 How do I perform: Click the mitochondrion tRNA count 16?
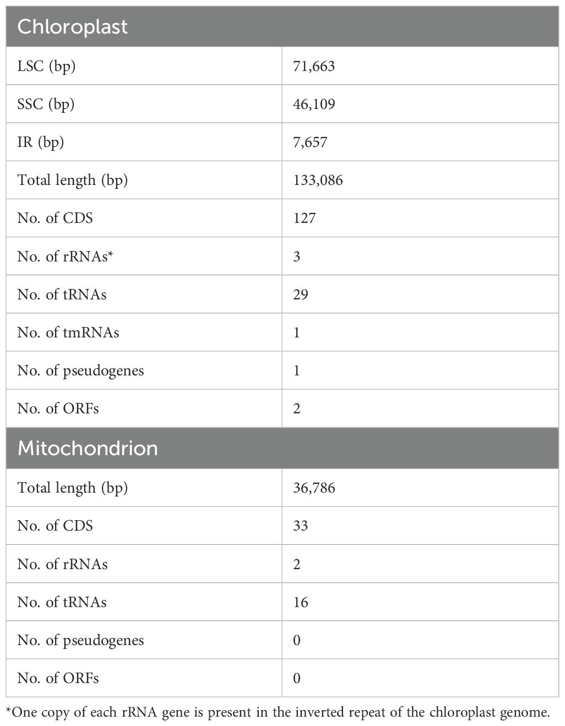pos(301,602)
